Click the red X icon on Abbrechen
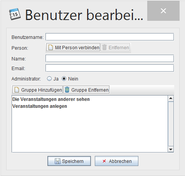The image size is (185, 176). point(104,161)
